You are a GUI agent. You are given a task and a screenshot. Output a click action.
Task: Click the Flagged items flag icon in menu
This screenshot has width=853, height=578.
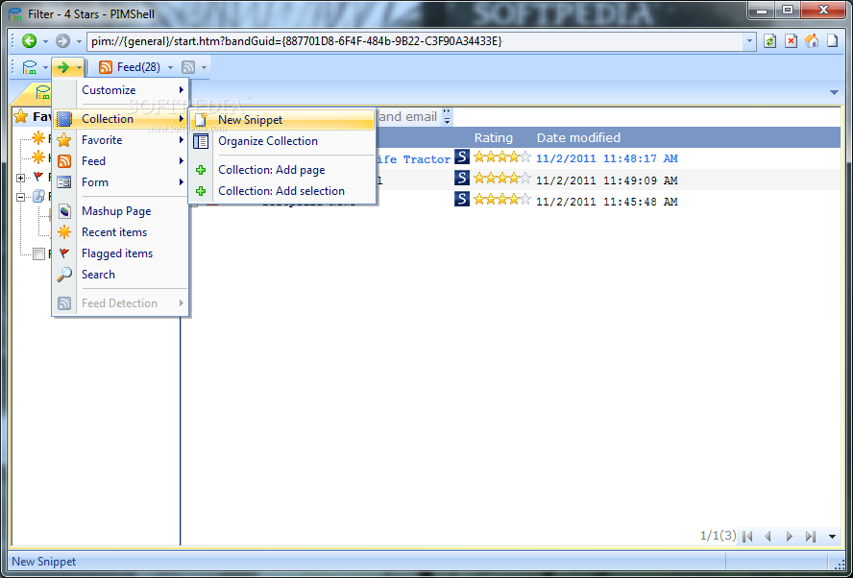(64, 253)
